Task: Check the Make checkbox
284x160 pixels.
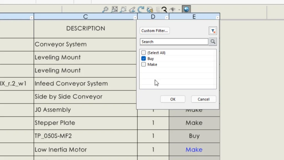Action: [x=143, y=64]
